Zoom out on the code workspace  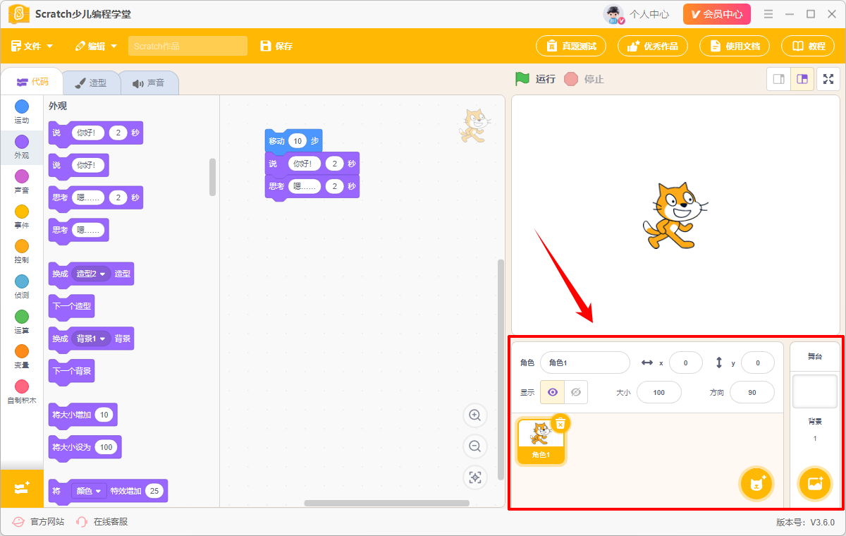[x=475, y=446]
